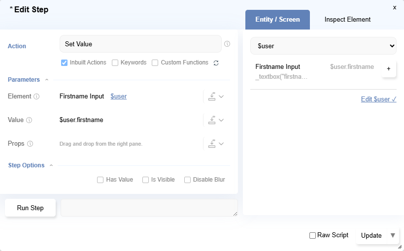Select the Entity / Screen tab
This screenshot has width=404, height=251.
click(277, 20)
